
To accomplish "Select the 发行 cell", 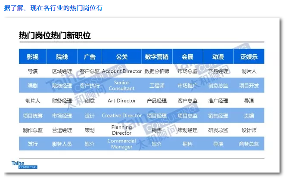I will point(33,144).
